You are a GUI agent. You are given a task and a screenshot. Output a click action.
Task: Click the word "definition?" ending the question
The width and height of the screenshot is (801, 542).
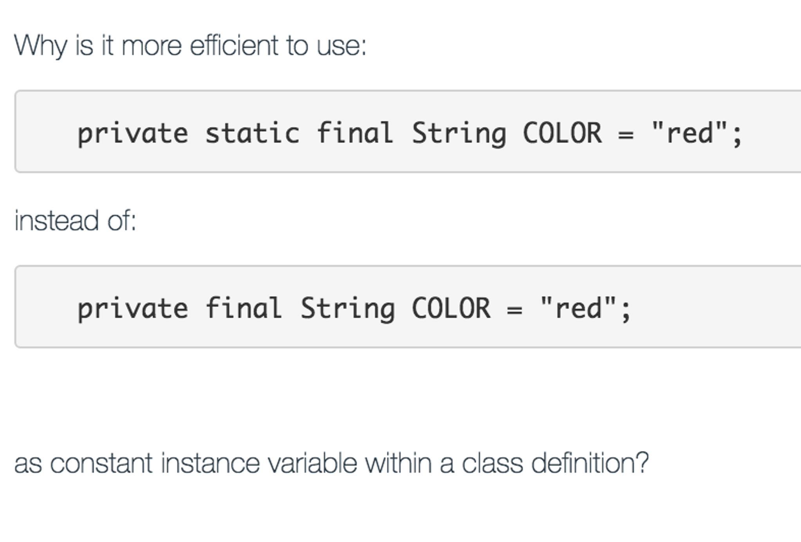(x=590, y=463)
